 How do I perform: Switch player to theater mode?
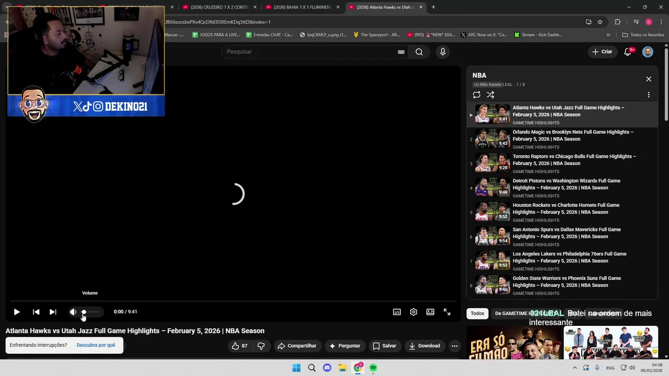(430, 312)
